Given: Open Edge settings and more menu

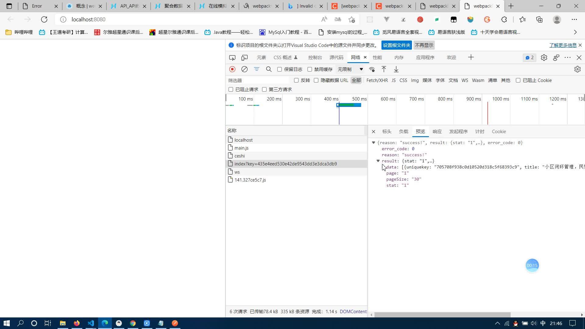Looking at the screenshot, I should pos(574,19).
